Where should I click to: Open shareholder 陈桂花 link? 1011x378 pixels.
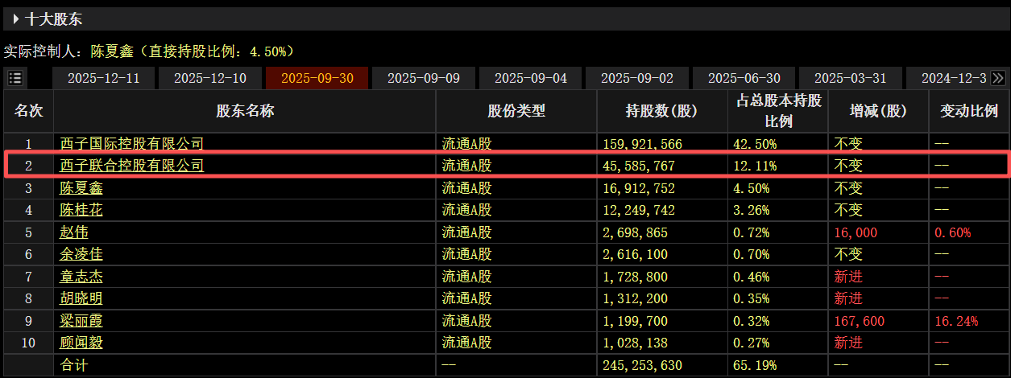82,210
